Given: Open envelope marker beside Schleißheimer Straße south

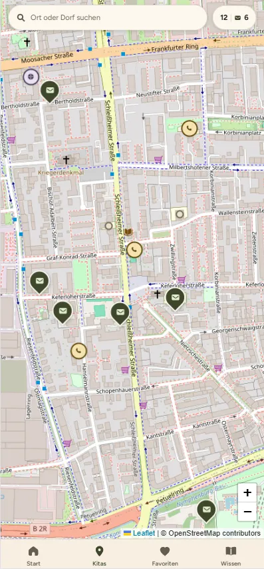Looking at the screenshot, I should pyautogui.click(x=120, y=313).
